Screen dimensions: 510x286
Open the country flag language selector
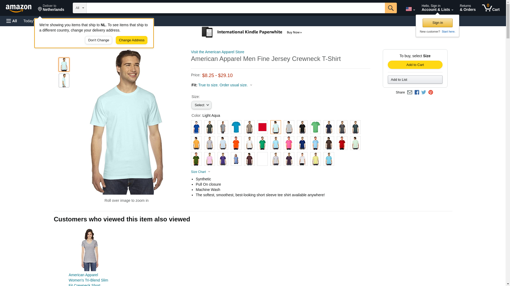click(410, 9)
